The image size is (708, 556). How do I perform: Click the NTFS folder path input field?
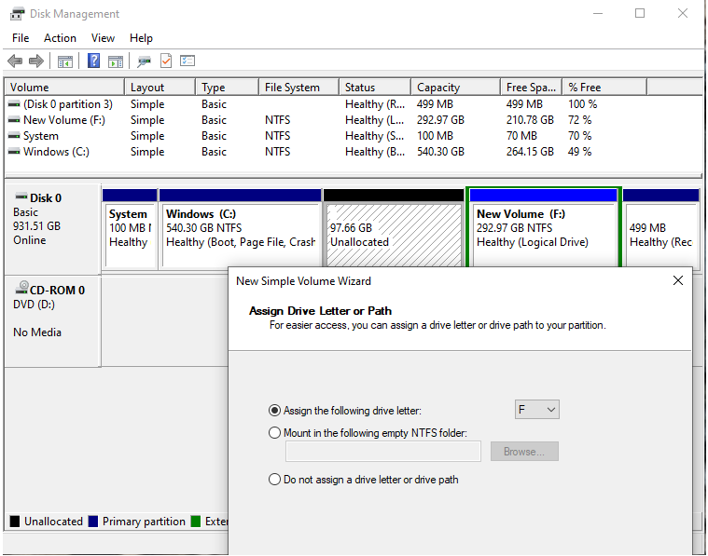382,452
